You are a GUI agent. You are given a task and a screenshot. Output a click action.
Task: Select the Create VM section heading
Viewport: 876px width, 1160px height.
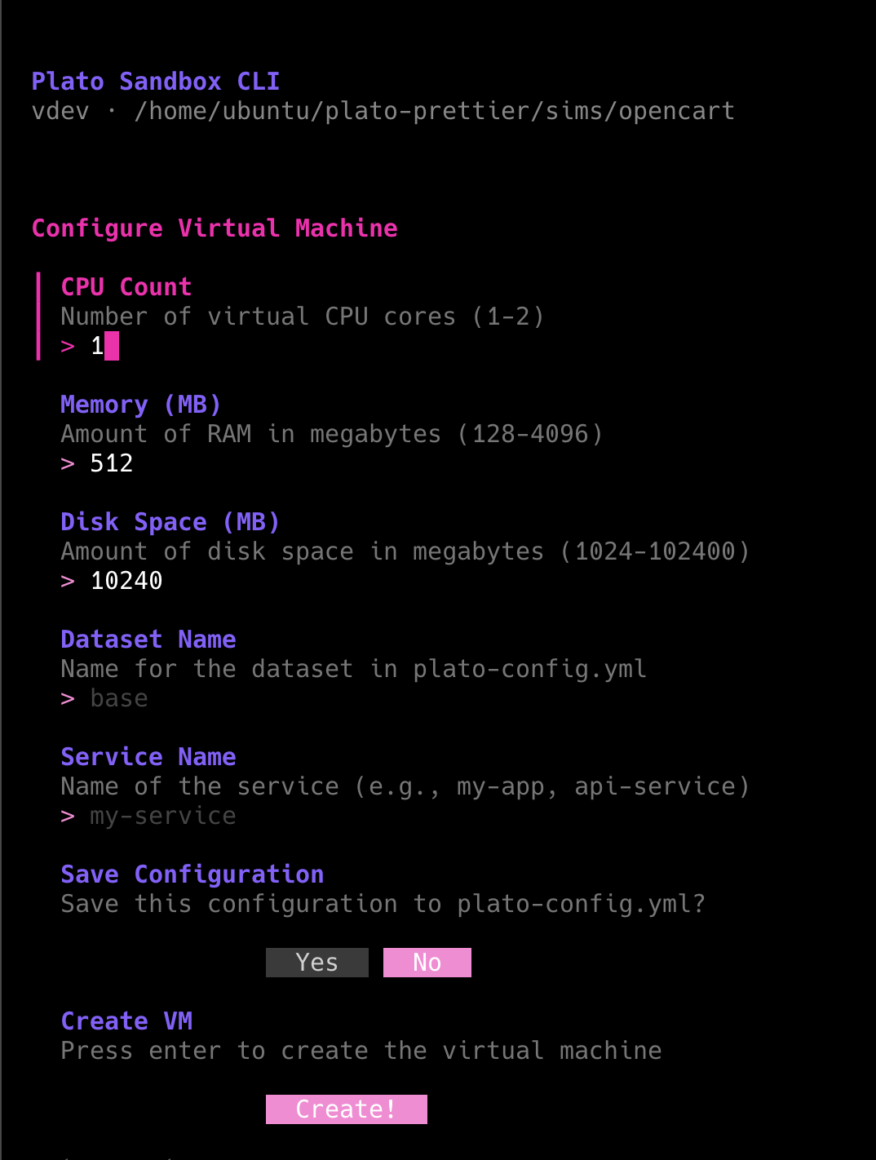pyautogui.click(x=126, y=1021)
